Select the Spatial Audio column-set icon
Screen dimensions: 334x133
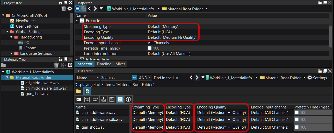[x=95, y=99]
